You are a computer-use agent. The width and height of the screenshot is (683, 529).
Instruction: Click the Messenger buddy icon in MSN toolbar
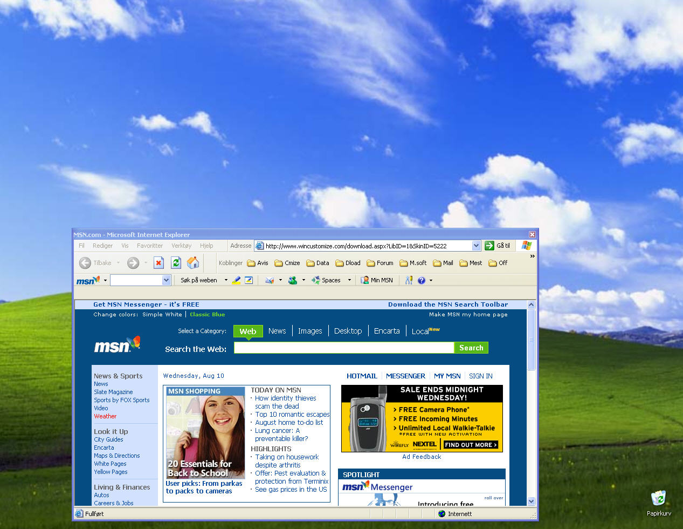pos(293,280)
